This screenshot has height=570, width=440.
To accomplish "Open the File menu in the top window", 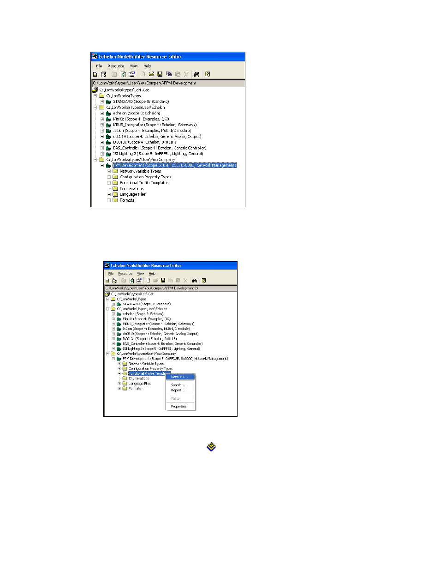I will pos(99,66).
